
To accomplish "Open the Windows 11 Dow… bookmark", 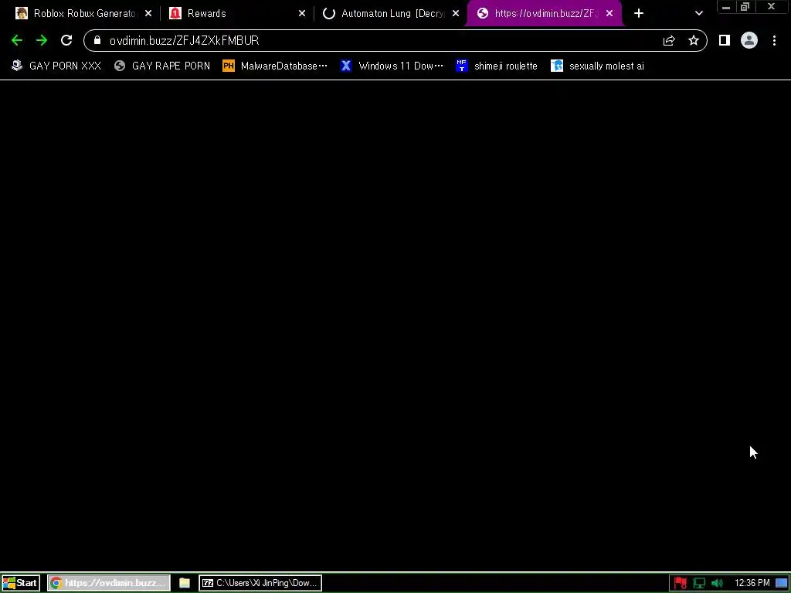I will pyautogui.click(x=392, y=66).
